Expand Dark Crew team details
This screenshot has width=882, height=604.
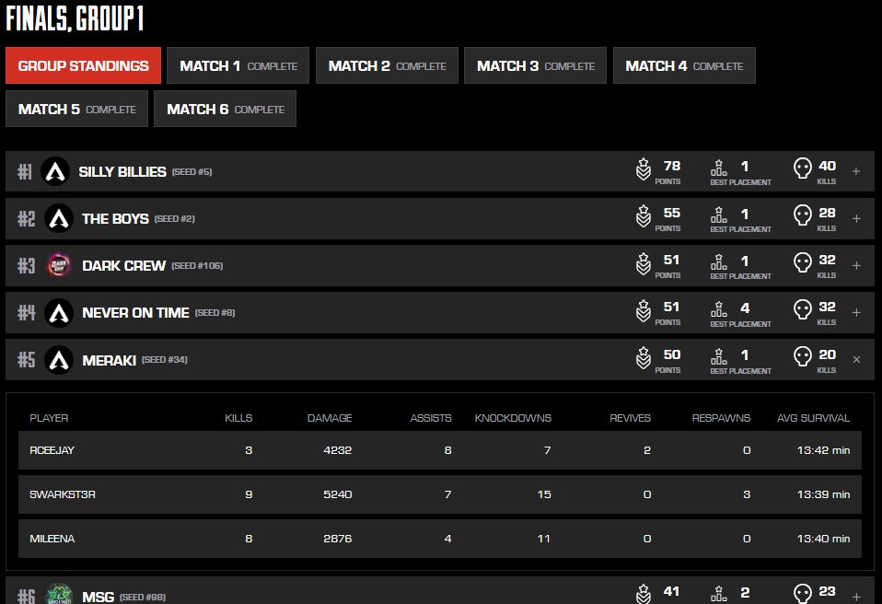coord(856,265)
